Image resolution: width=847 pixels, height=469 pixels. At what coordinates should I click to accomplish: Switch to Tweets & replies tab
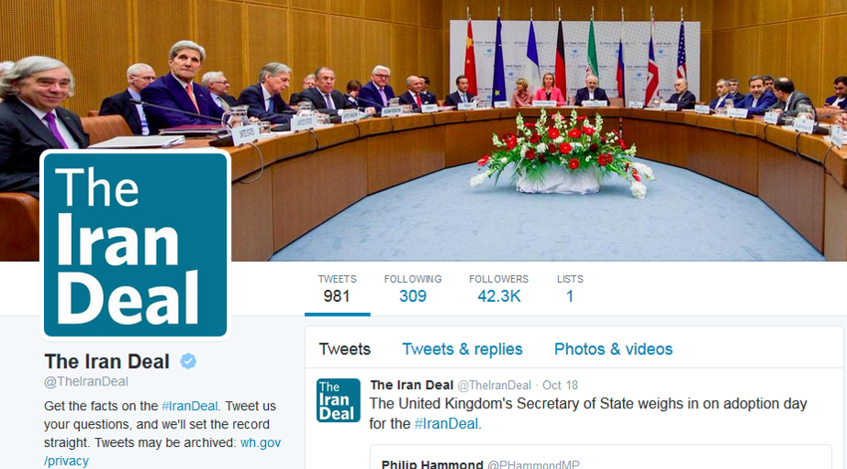pos(463,349)
